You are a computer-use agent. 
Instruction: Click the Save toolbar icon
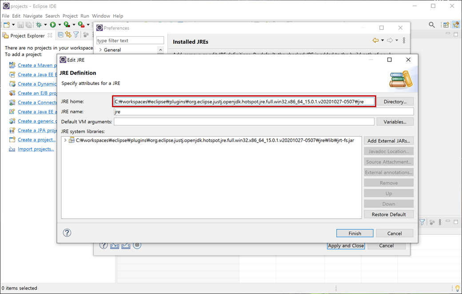(x=20, y=25)
